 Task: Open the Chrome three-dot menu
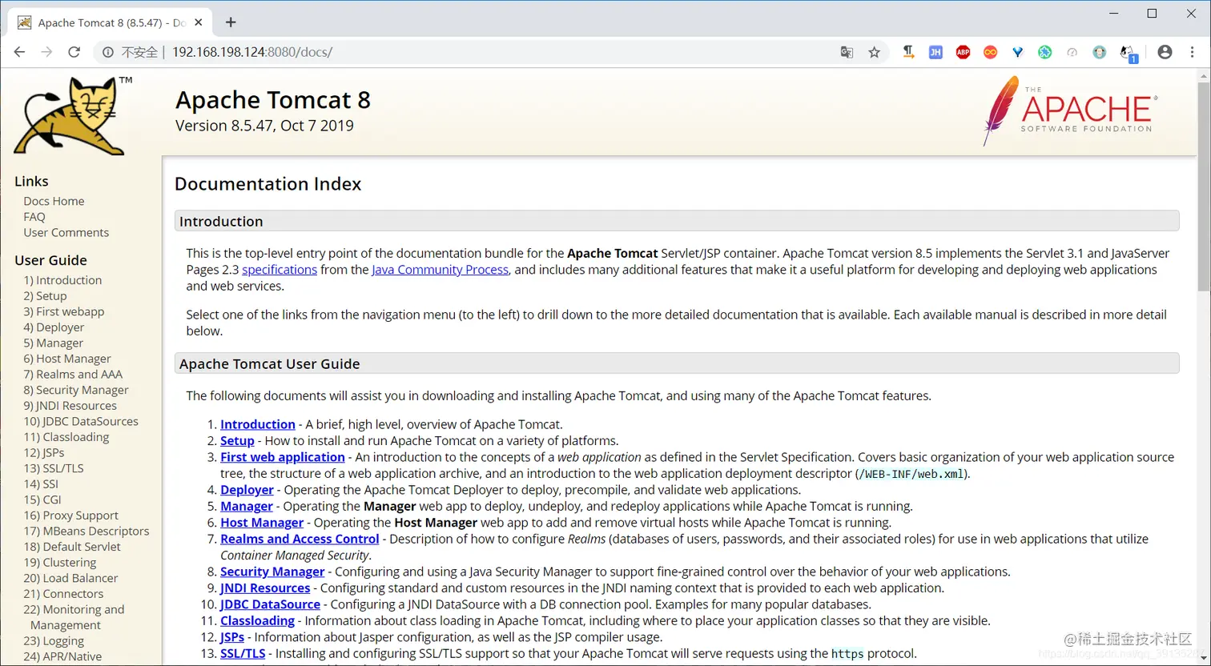(x=1192, y=52)
